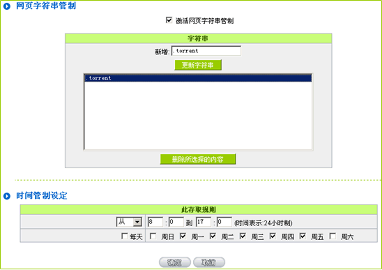Image resolution: width=382 pixels, height=270 pixels.
Task: Uncheck the 激活网页字符串管制 checkbox
Action: point(169,20)
